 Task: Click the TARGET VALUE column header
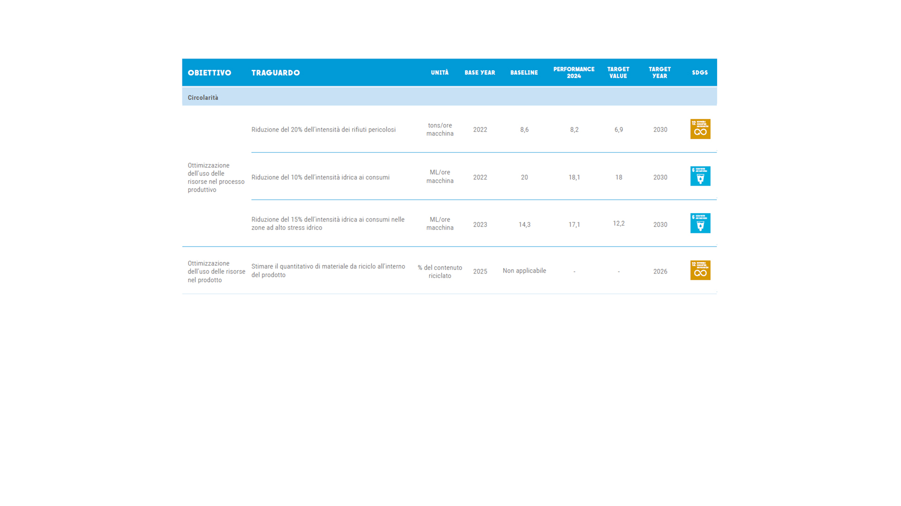618,73
